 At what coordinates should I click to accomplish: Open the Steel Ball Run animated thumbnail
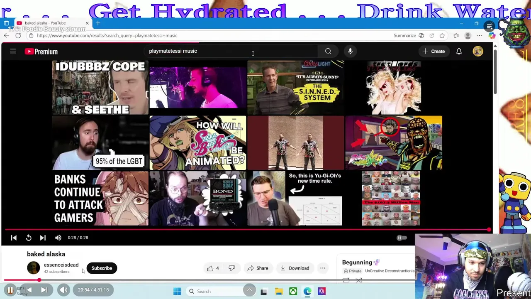(198, 143)
